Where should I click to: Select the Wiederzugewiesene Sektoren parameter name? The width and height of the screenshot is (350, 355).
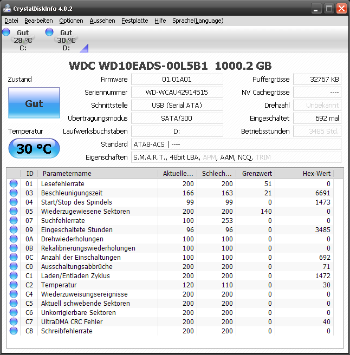click(x=86, y=211)
